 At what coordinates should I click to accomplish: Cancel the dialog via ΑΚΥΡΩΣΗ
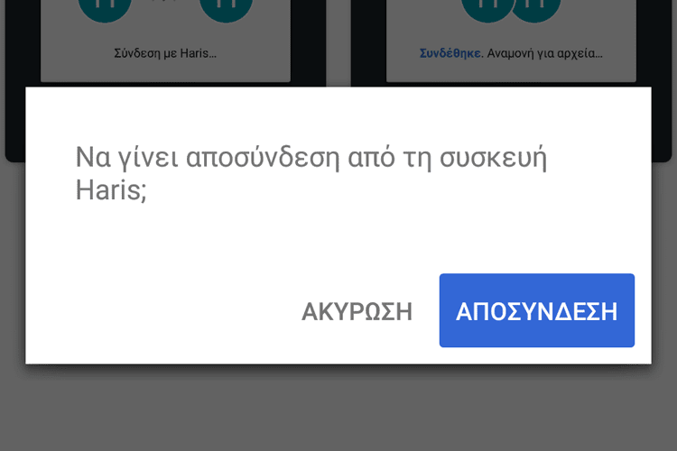tap(357, 311)
